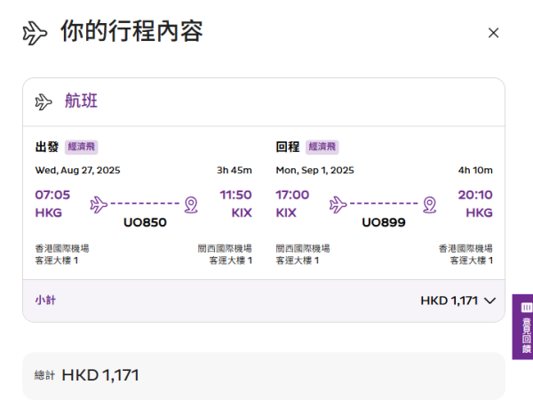Image resolution: width=533 pixels, height=417 pixels.
Task: Click the airplane icon next to 航班
Action: (44, 101)
